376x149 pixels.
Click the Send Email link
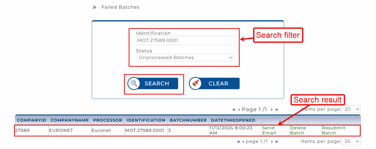269,130
